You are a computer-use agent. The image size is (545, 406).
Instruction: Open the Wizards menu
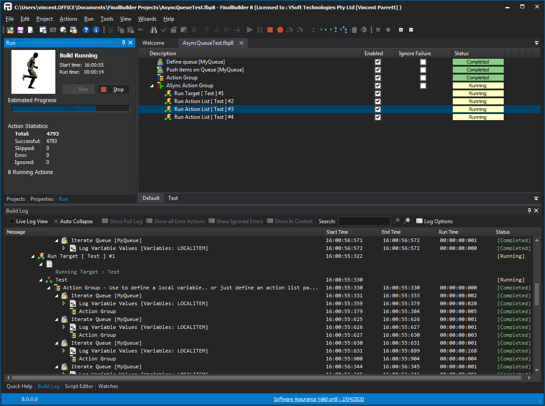point(147,19)
